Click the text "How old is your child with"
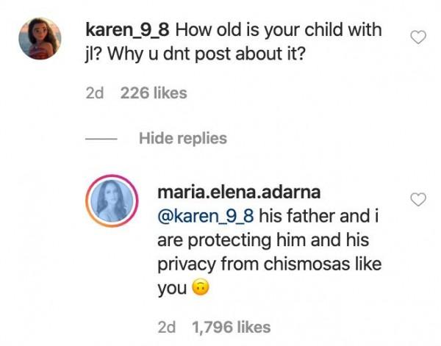Viewport: 441px width, 346px height. point(280,31)
